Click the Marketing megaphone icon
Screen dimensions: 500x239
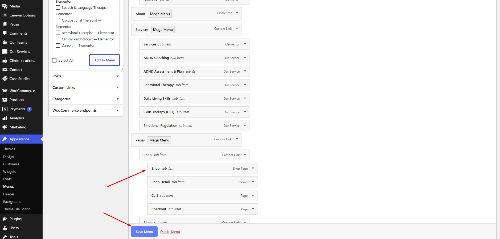tap(5, 127)
